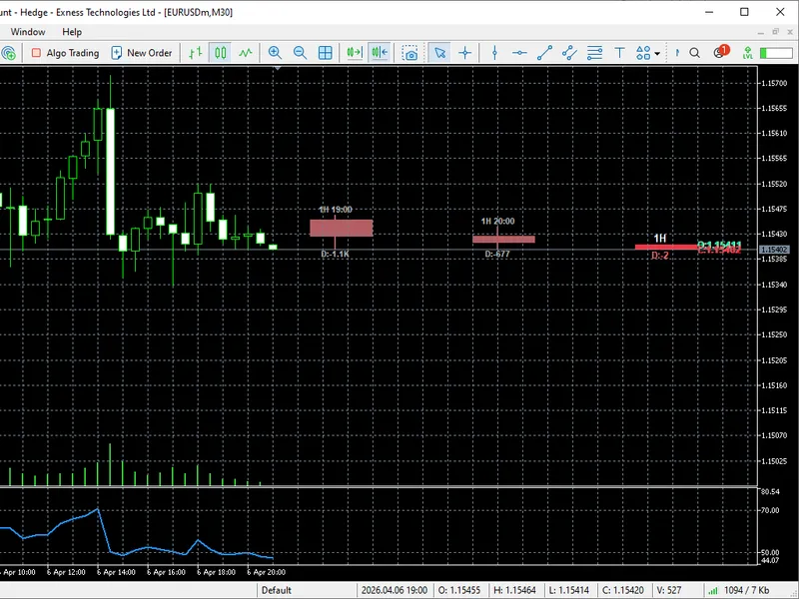799x599 pixels.
Task: Click the D:-1.1K delta label
Action: tap(335, 254)
